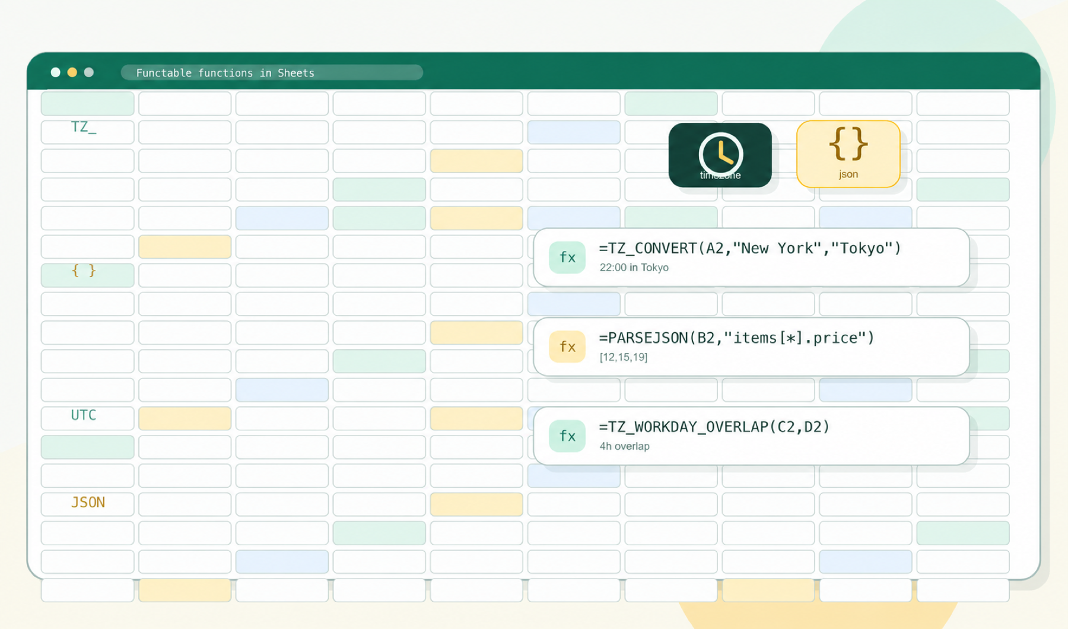The height and width of the screenshot is (629, 1068).
Task: Click the yellow json braces tile
Action: pyautogui.click(x=848, y=154)
